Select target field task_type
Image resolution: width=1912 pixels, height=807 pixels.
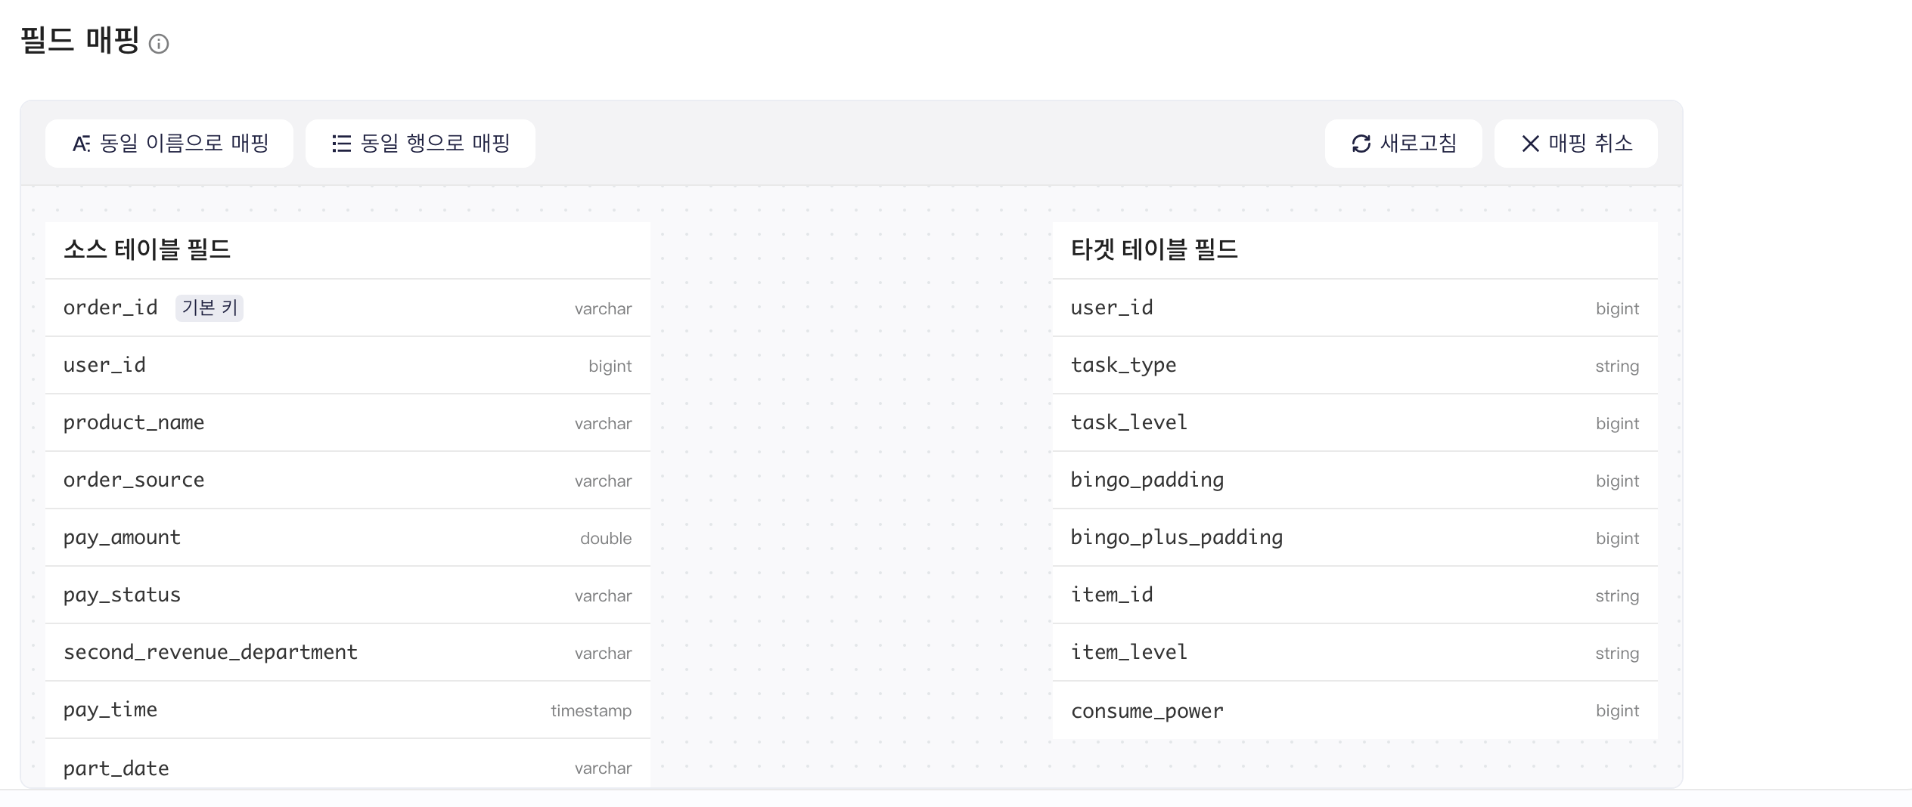[x=1355, y=365]
